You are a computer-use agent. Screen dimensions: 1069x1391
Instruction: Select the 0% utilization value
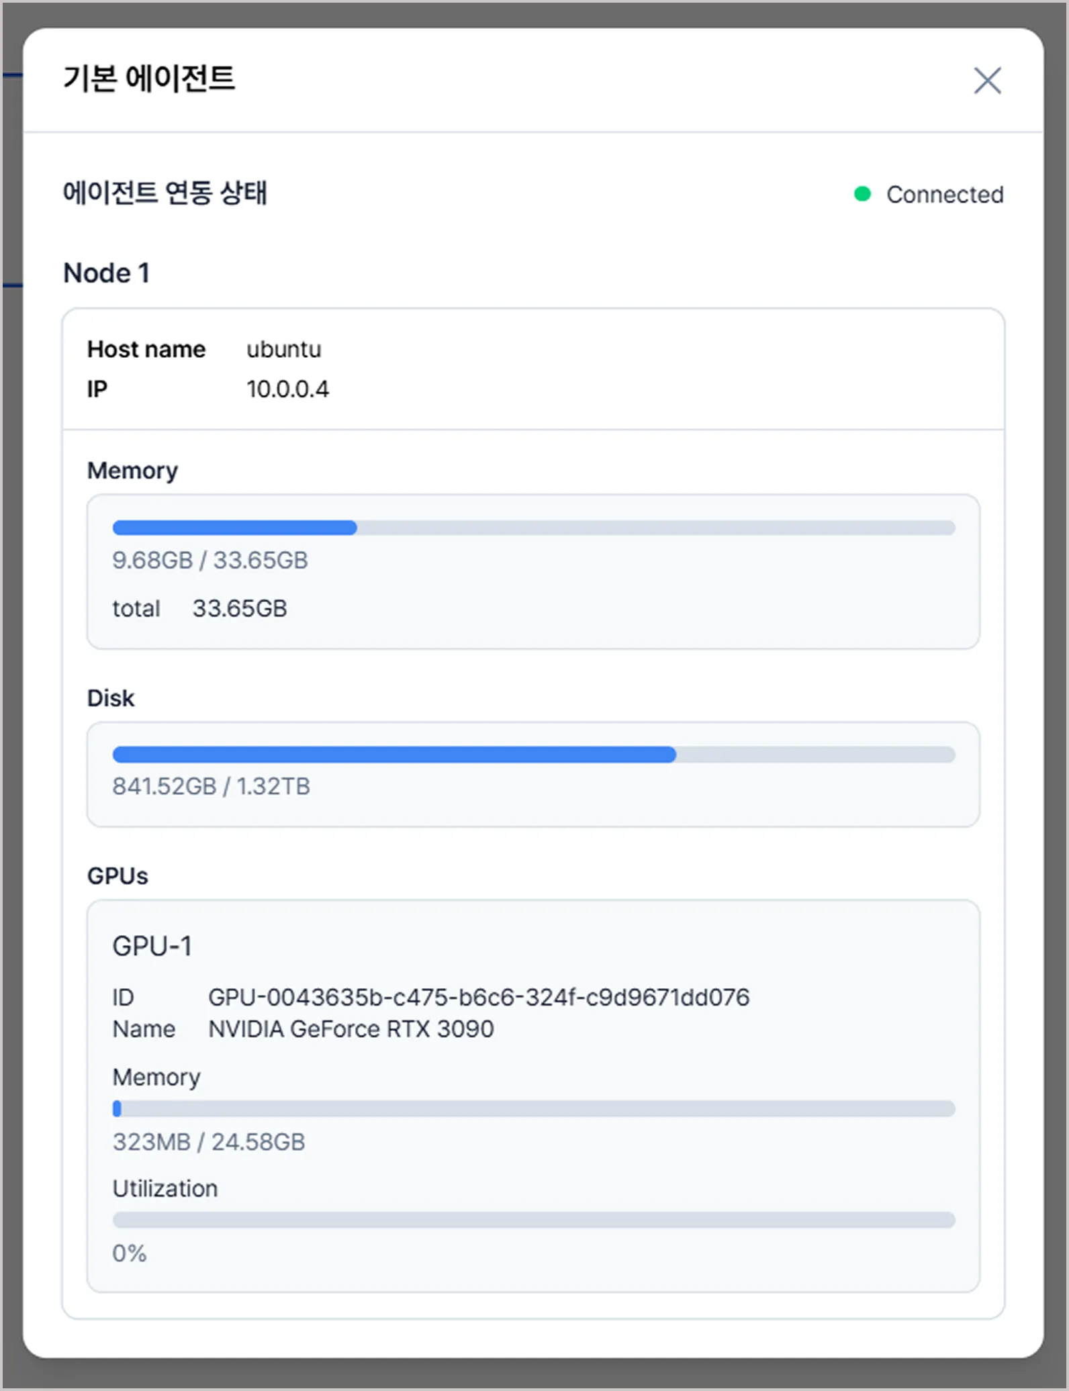pos(130,1253)
